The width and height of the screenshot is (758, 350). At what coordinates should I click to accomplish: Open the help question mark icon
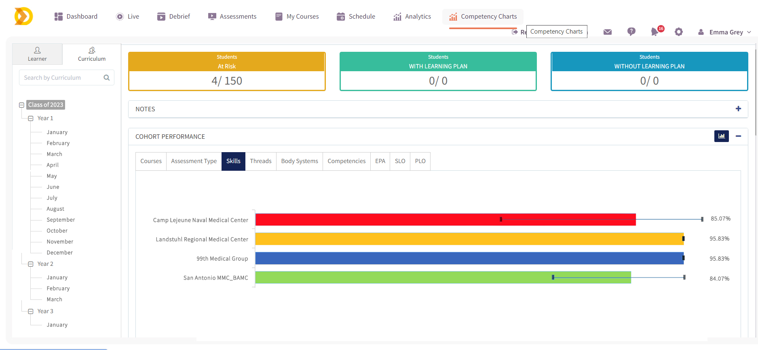tap(631, 32)
